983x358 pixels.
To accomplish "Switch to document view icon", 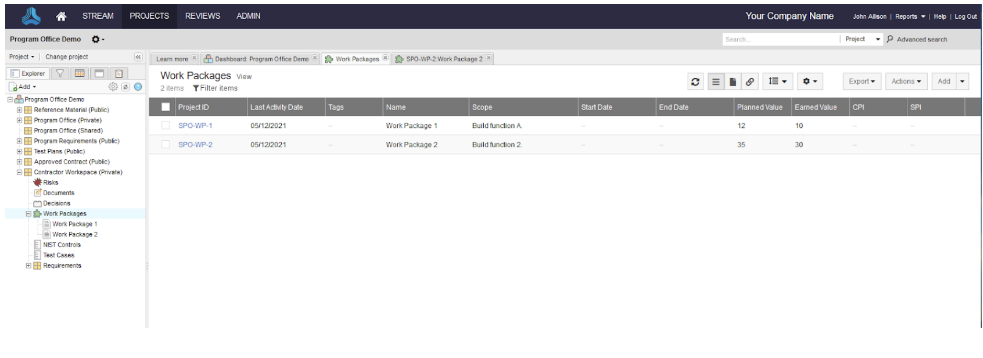I will [733, 81].
